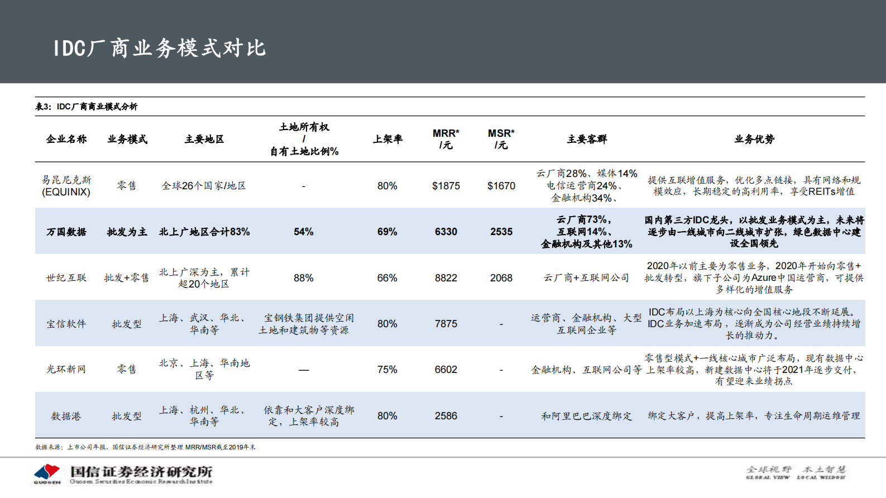Click the '主要地区' column header
The image size is (886, 498).
pos(204,139)
